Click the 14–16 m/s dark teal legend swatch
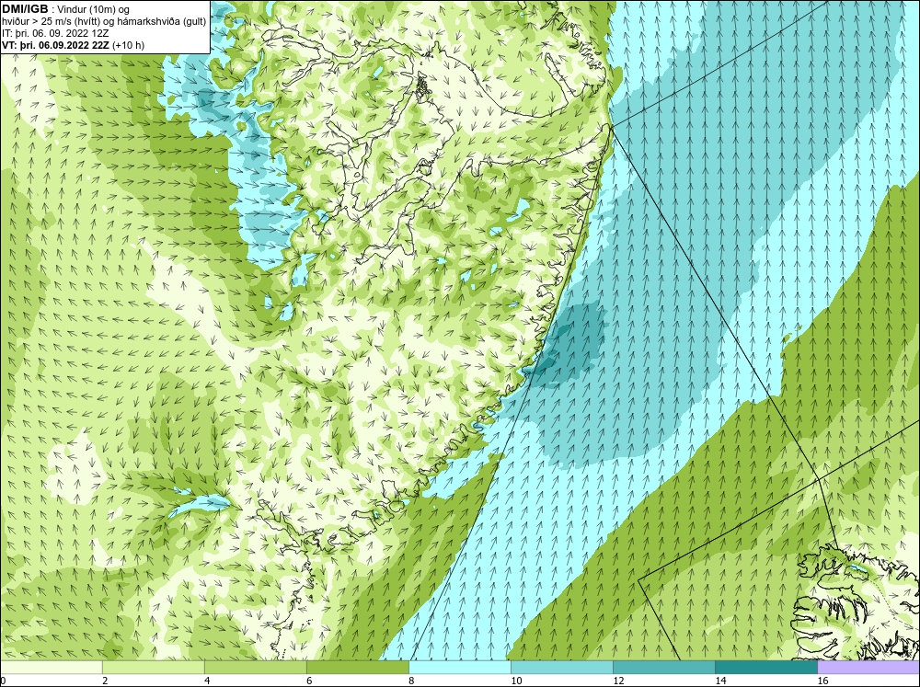The image size is (920, 687). pos(766,667)
